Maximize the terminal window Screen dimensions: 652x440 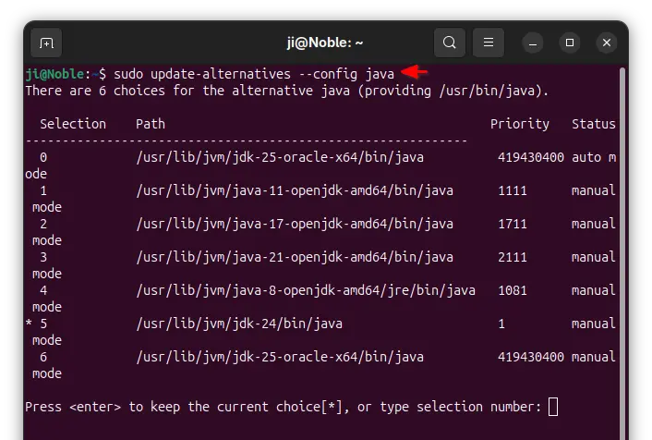570,43
